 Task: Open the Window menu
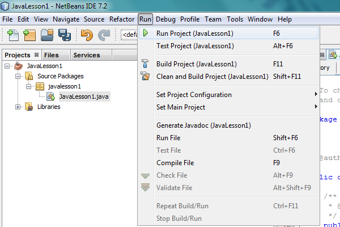pos(260,19)
